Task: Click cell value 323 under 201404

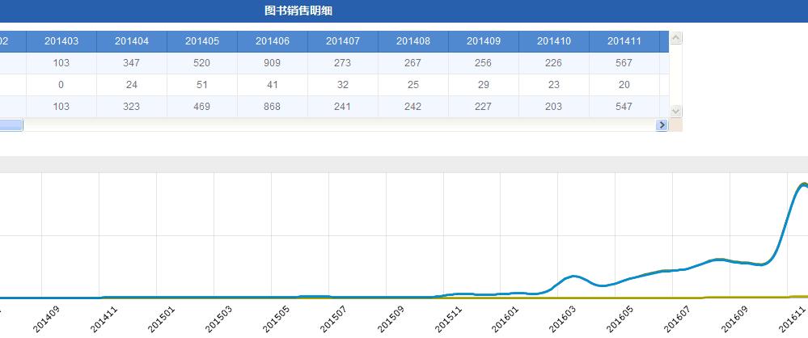Action: (x=132, y=107)
